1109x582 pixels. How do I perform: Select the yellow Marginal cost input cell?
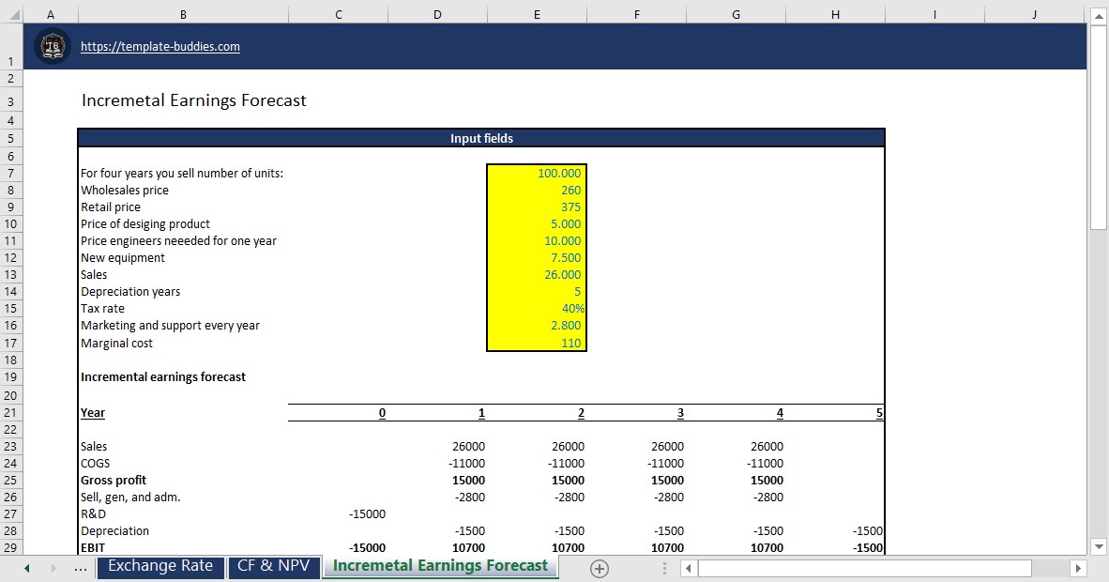536,343
